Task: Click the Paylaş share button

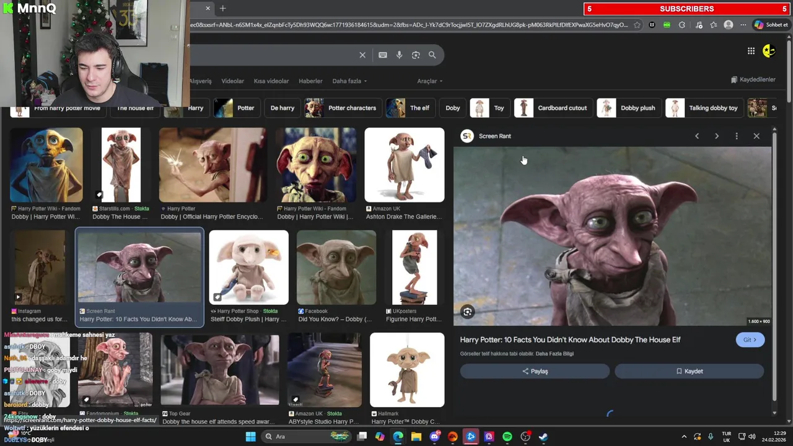Action: (535, 371)
